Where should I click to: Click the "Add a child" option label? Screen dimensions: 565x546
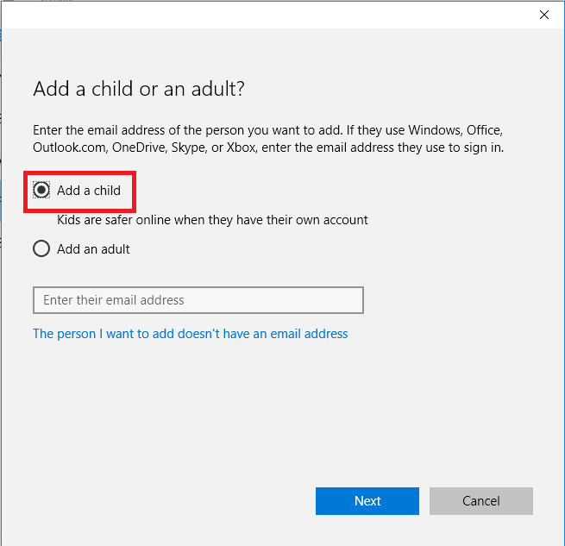coord(89,190)
